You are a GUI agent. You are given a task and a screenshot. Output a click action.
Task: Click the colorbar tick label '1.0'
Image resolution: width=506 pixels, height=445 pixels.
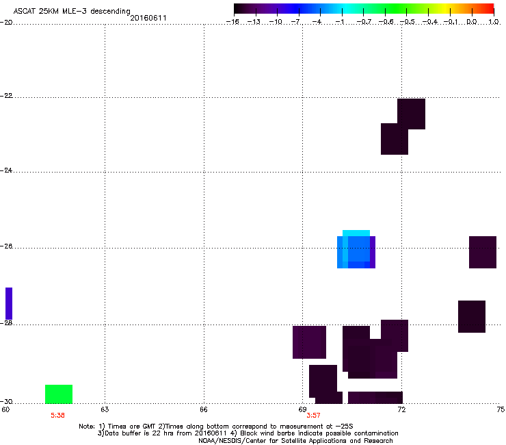click(494, 22)
